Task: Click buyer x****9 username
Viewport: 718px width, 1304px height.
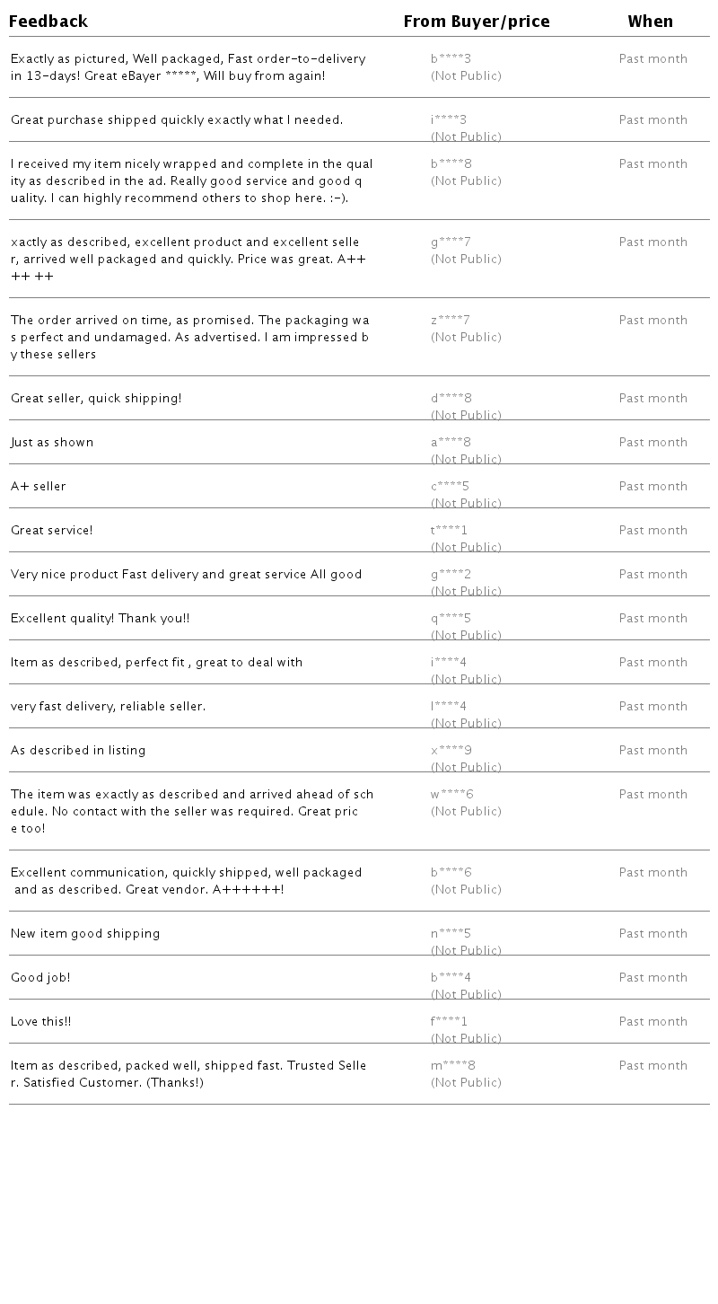Action: point(451,751)
